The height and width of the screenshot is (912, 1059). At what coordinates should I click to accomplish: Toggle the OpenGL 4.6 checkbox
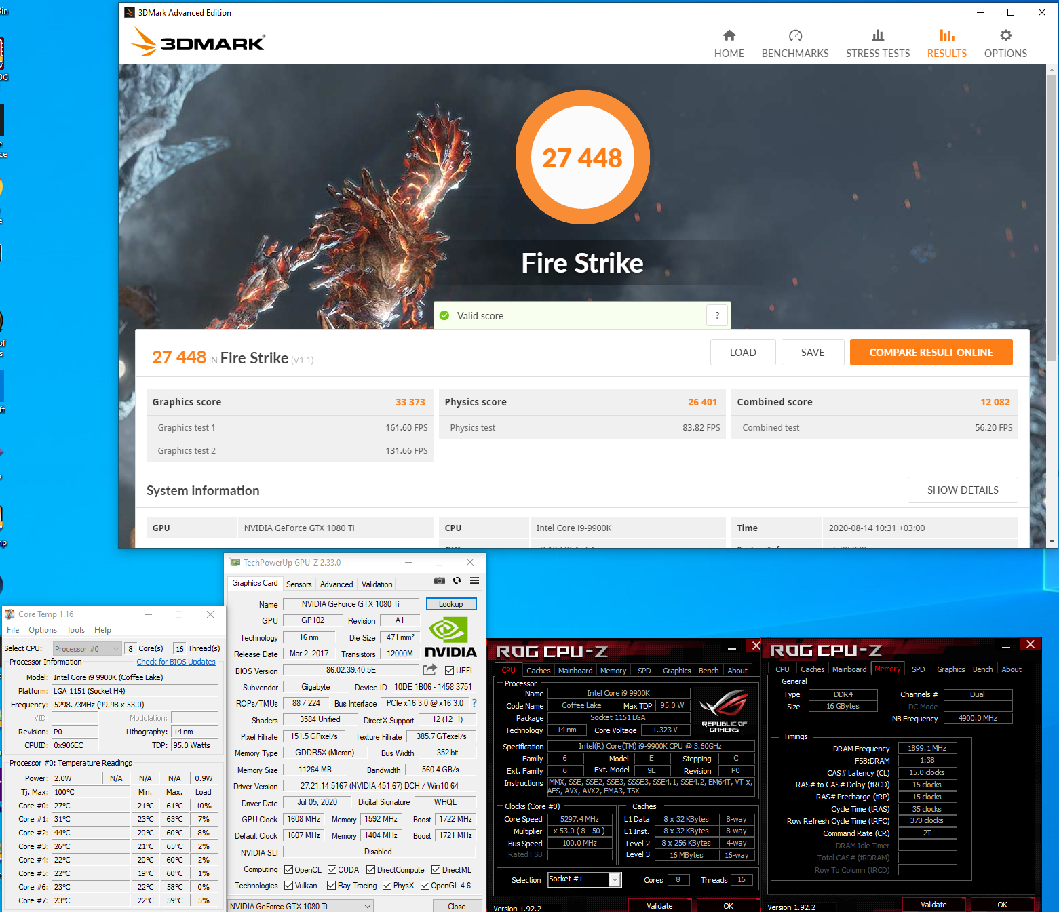425,886
